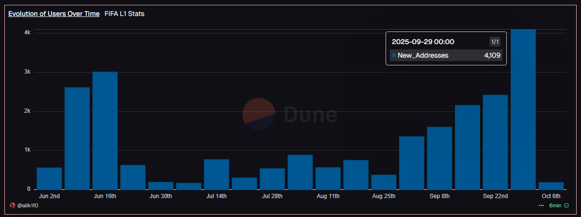
Task: Click the 2025-09-29 00:00 tooltip date
Action: [x=423, y=42]
